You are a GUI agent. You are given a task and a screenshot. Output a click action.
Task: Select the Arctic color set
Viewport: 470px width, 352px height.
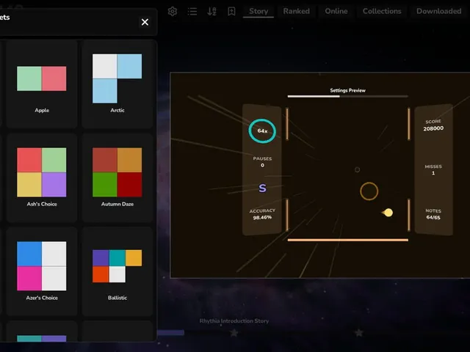[117, 84]
